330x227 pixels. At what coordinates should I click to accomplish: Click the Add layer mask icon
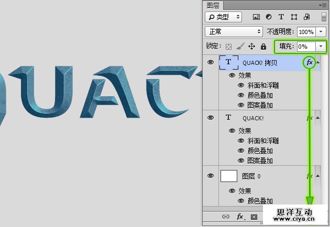pyautogui.click(x=254, y=217)
